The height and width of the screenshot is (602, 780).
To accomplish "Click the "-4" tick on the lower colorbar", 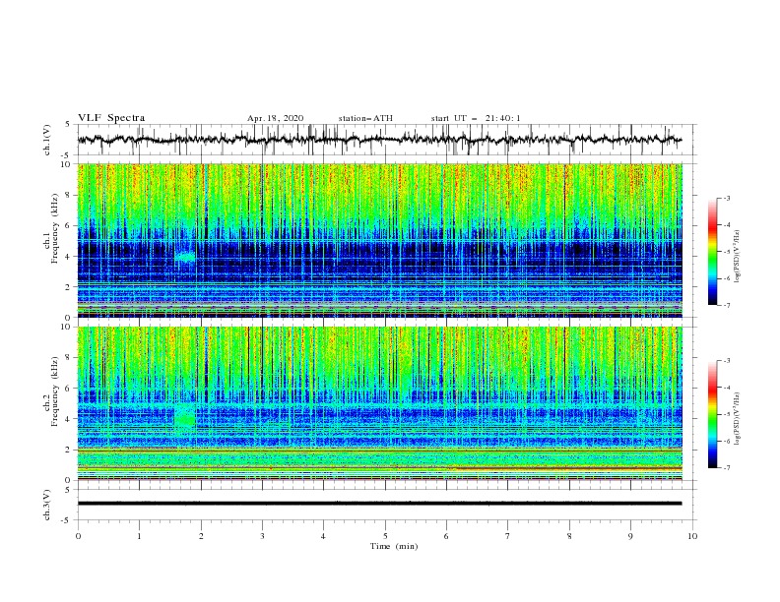I will pyautogui.click(x=726, y=388).
